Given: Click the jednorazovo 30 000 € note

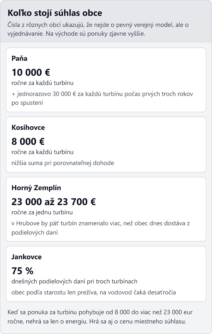Looking at the screenshot, I should (x=102, y=98).
